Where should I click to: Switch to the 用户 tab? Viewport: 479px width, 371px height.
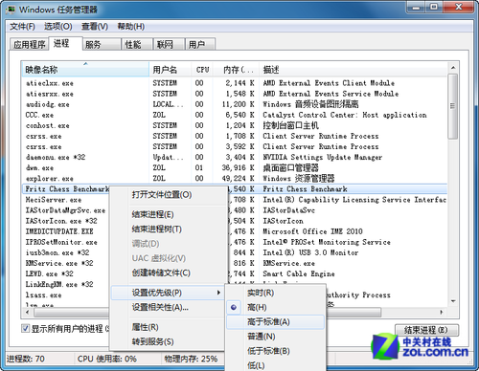point(200,44)
